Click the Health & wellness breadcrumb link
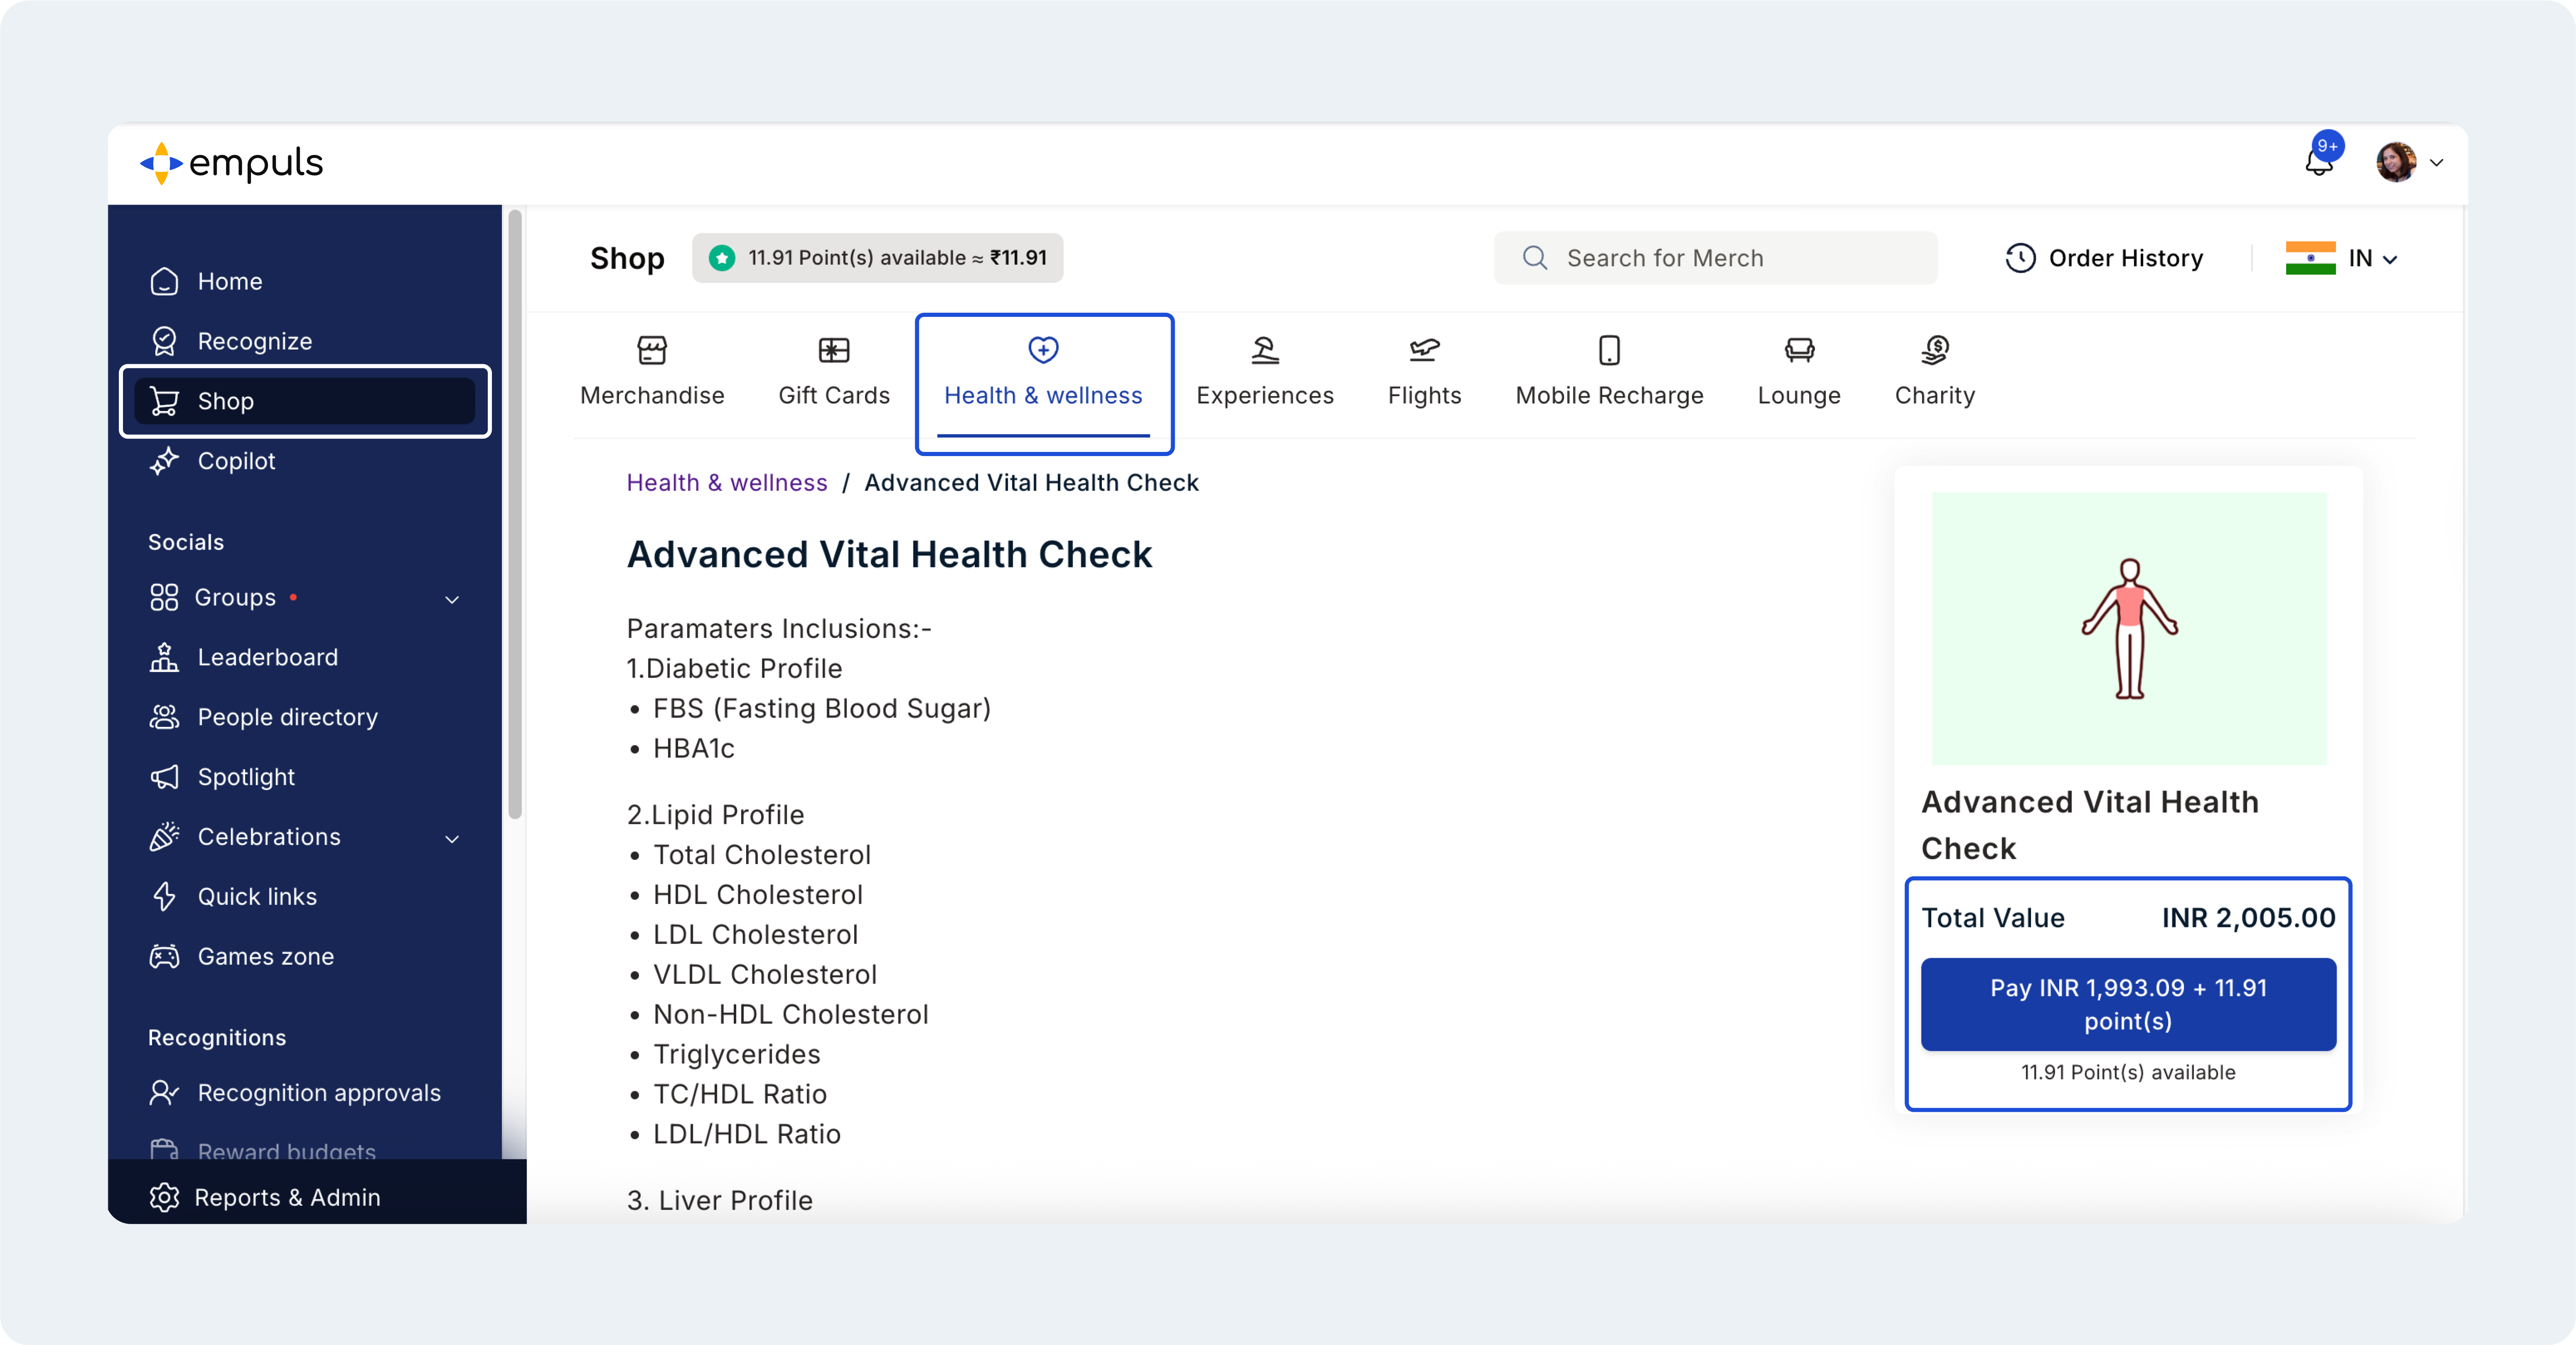Viewport: 2576px width, 1345px height. (x=727, y=483)
